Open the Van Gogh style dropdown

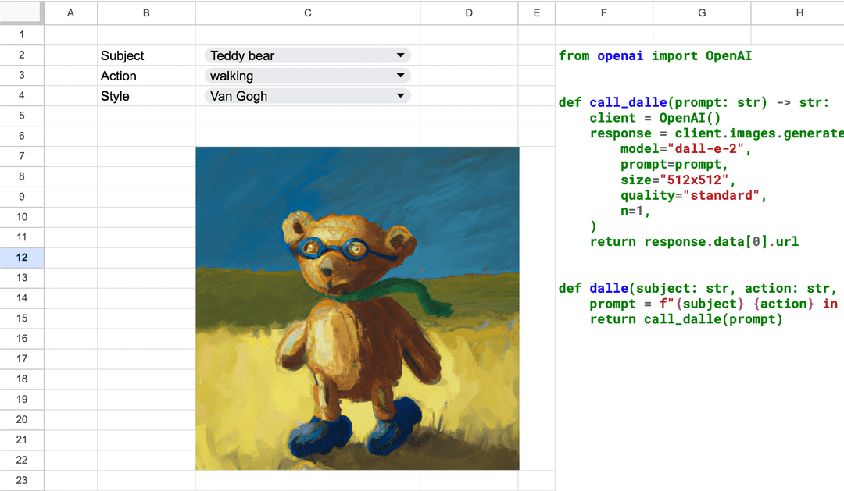(307, 96)
